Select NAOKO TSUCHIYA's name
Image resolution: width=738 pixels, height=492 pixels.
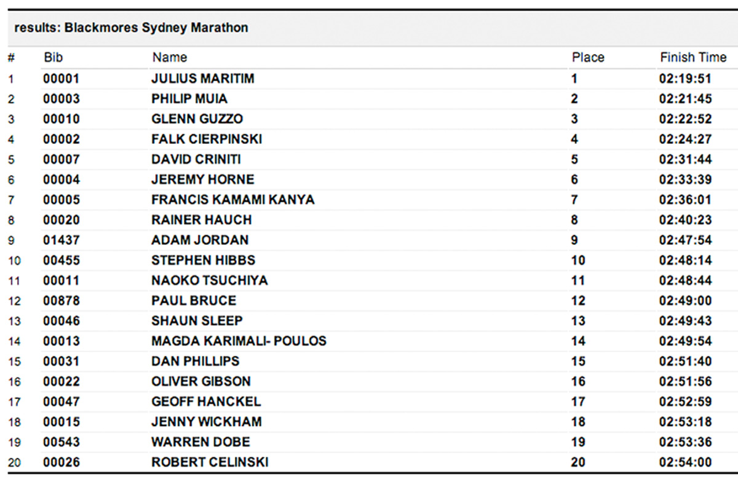coord(210,281)
